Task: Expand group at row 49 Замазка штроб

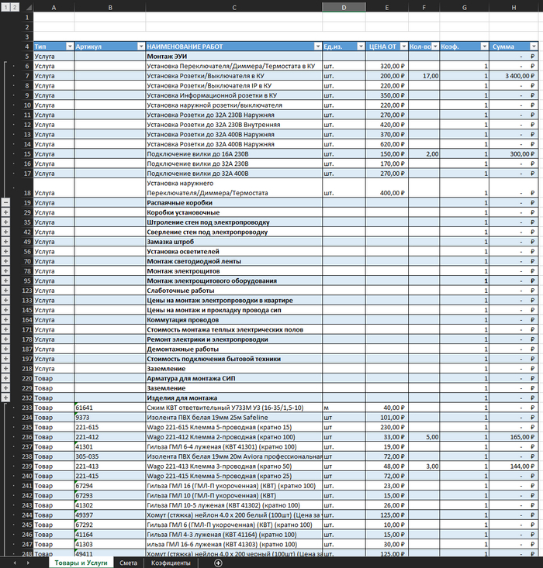Action: point(5,242)
